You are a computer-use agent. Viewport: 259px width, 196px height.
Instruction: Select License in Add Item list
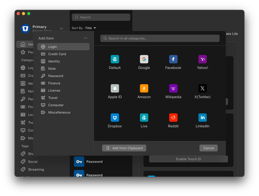(63, 90)
